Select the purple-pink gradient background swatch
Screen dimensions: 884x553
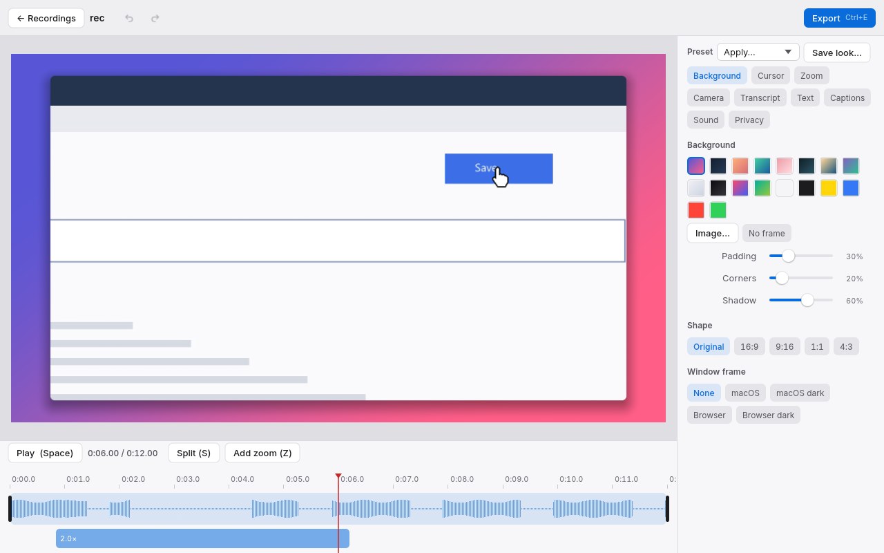click(x=696, y=166)
